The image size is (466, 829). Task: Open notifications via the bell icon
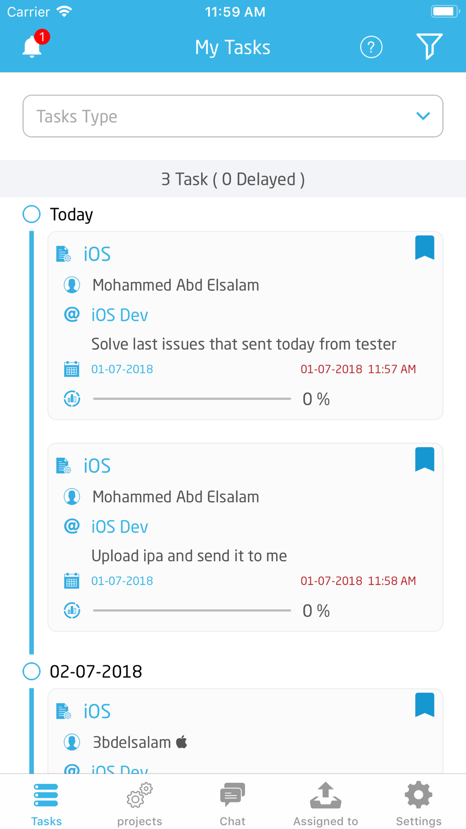coord(33,46)
